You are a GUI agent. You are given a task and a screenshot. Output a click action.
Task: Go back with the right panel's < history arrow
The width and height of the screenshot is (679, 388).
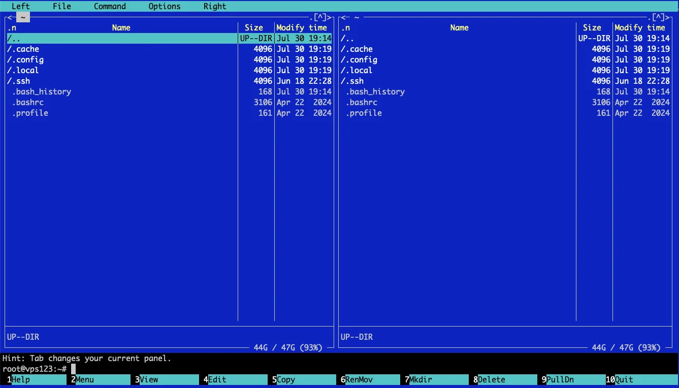(x=343, y=17)
